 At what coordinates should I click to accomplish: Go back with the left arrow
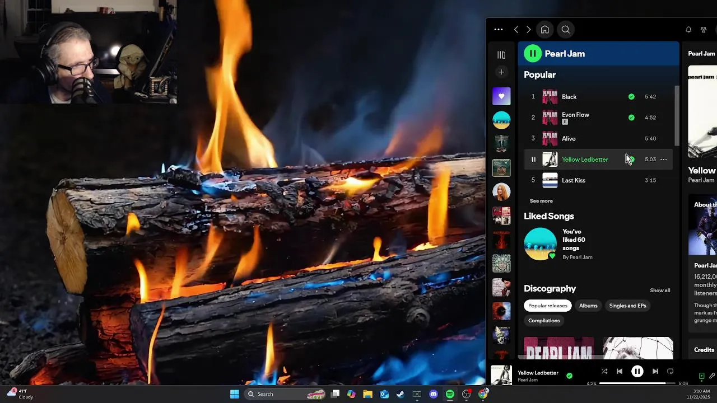(516, 30)
